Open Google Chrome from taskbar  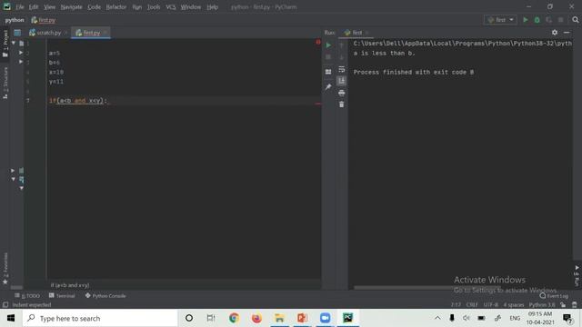pyautogui.click(x=234, y=318)
